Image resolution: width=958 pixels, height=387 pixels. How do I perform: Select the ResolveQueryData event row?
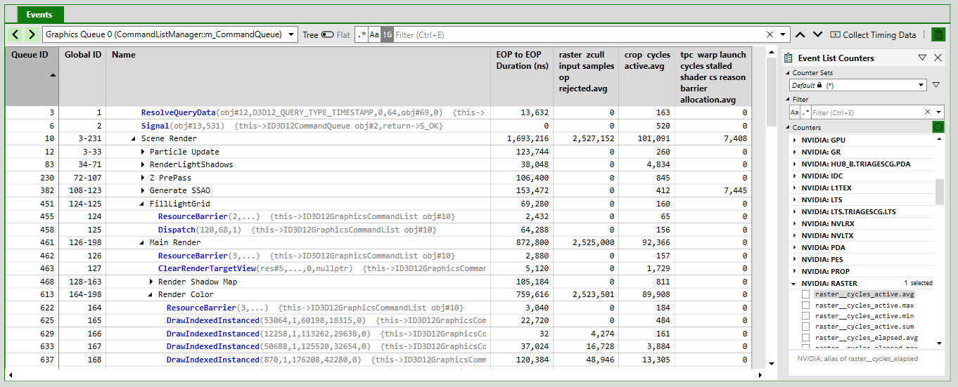pyautogui.click(x=378, y=112)
